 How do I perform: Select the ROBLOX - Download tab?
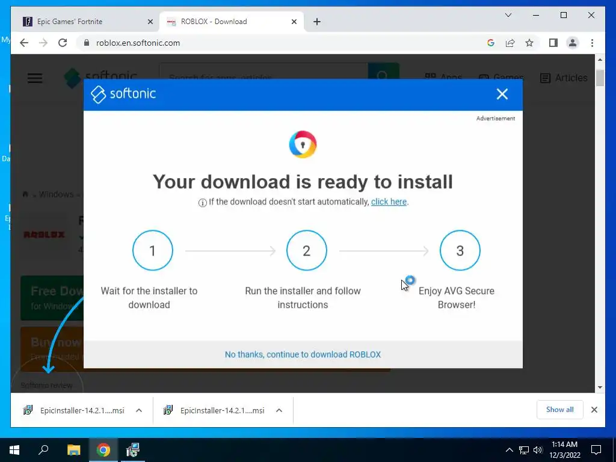pyautogui.click(x=232, y=22)
